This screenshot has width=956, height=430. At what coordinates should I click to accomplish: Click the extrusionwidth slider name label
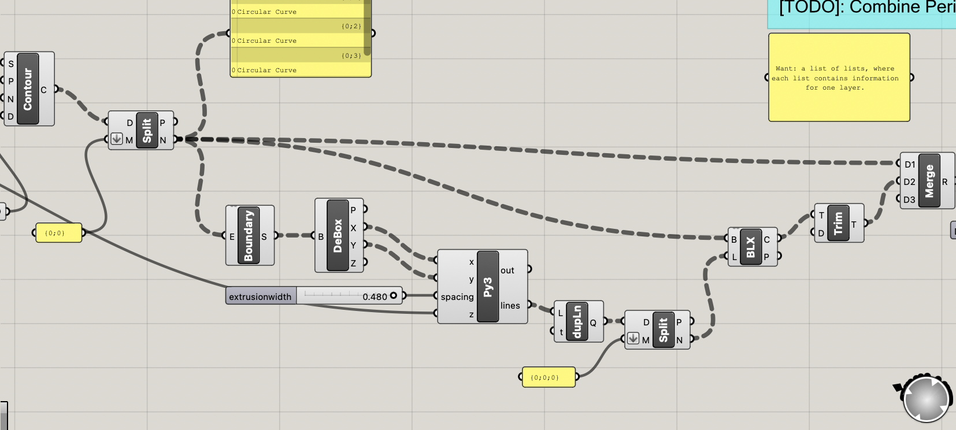pyautogui.click(x=261, y=296)
